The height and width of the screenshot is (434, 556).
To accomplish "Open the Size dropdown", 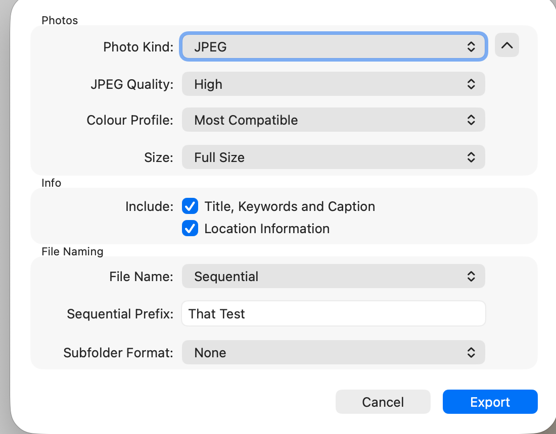I will point(323,157).
